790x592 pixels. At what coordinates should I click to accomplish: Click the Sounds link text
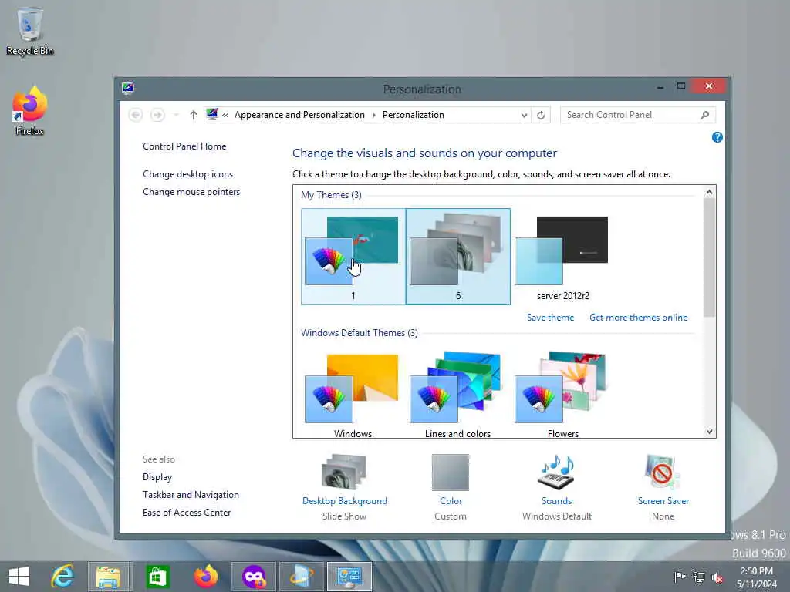tap(556, 501)
